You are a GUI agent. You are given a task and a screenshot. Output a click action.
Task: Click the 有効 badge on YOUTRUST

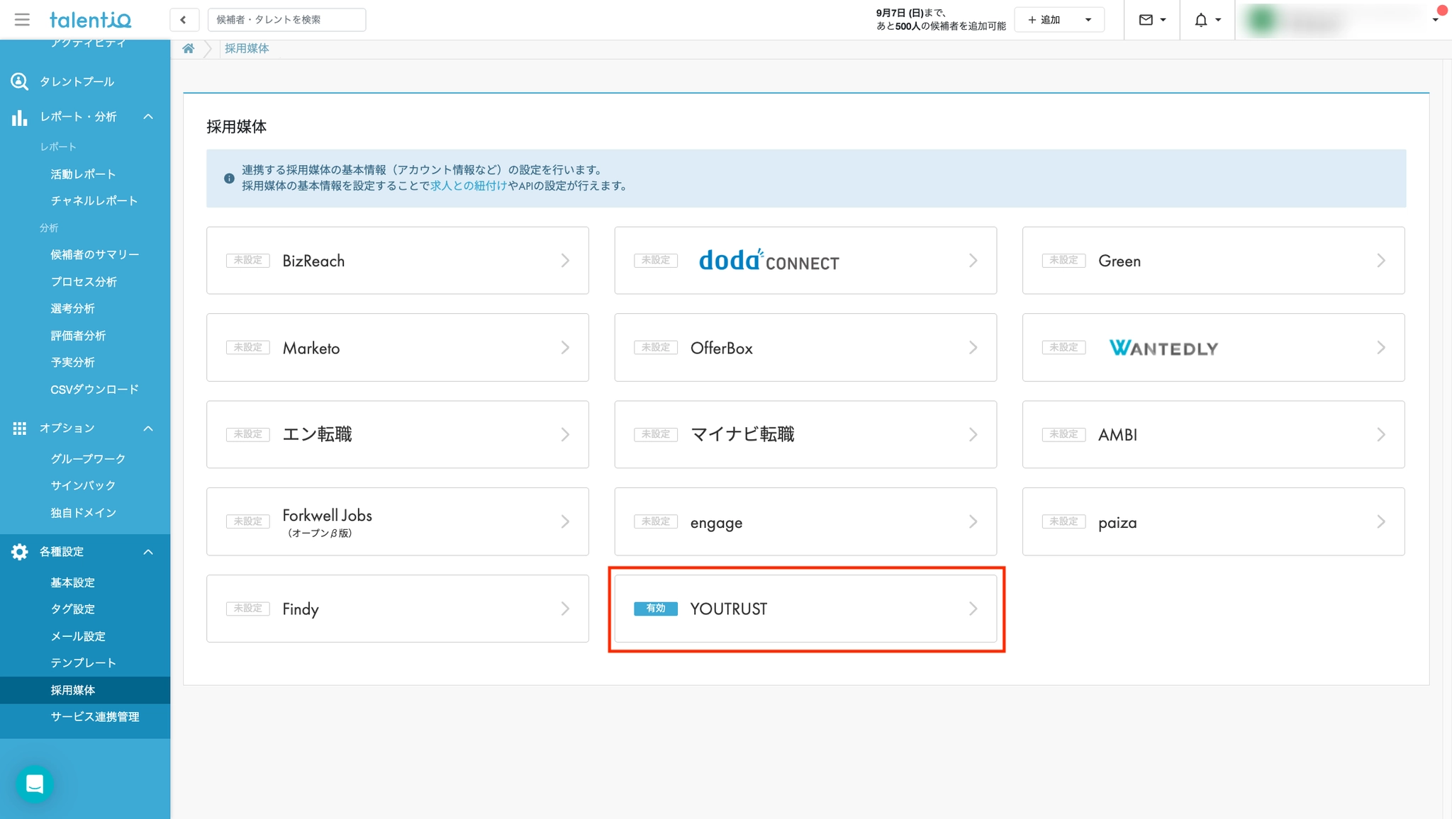656,609
